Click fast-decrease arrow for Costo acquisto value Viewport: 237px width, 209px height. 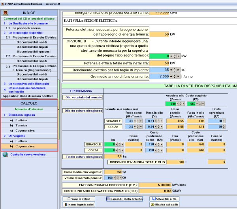(x=197, y=104)
